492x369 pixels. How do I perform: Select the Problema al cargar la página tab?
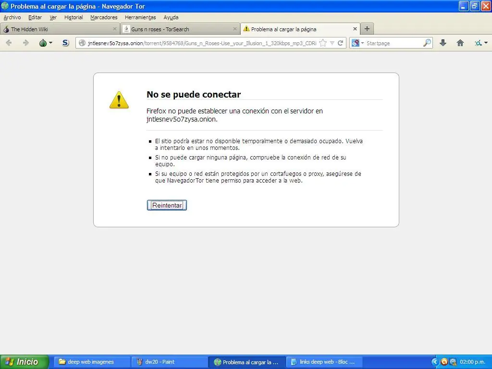coord(300,29)
